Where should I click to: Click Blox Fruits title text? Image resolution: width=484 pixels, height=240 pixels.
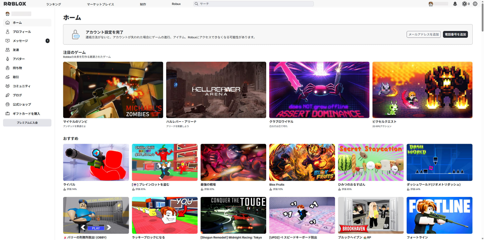click(277, 185)
